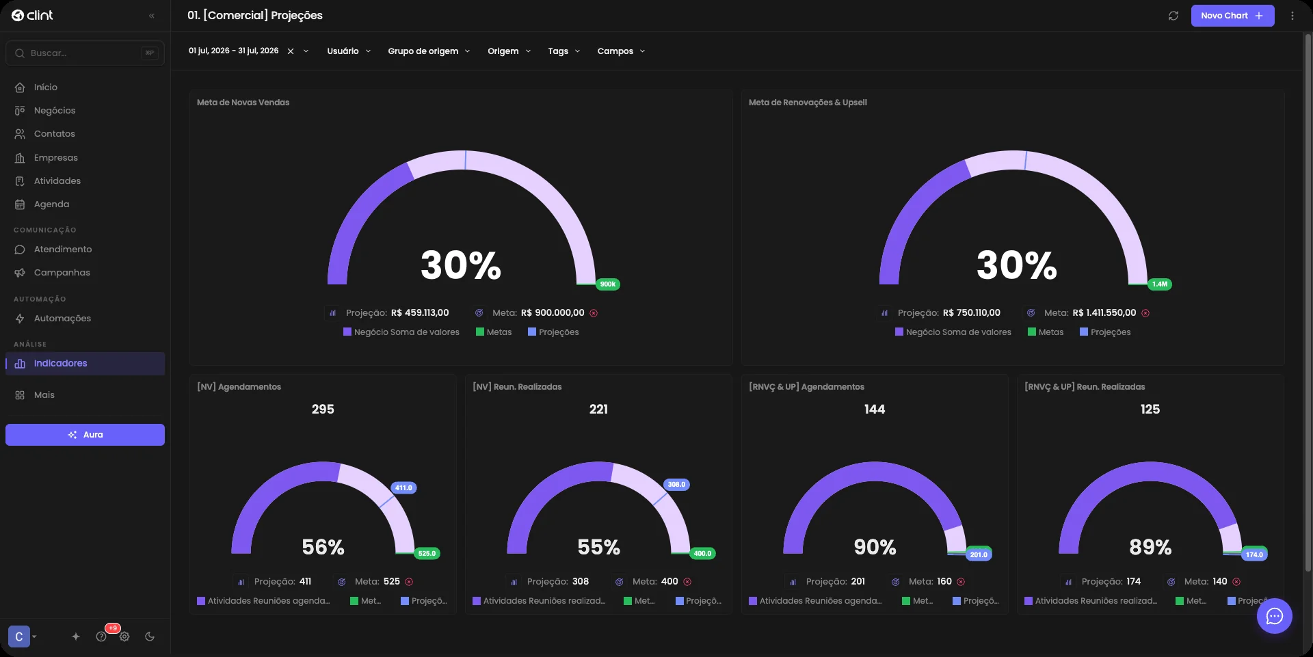Click the Clint logo
This screenshot has height=657, width=1313.
coord(32,16)
